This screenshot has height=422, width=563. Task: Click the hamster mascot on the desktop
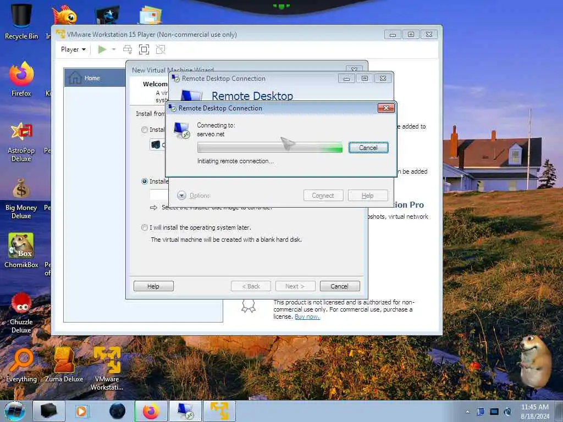pyautogui.click(x=535, y=362)
